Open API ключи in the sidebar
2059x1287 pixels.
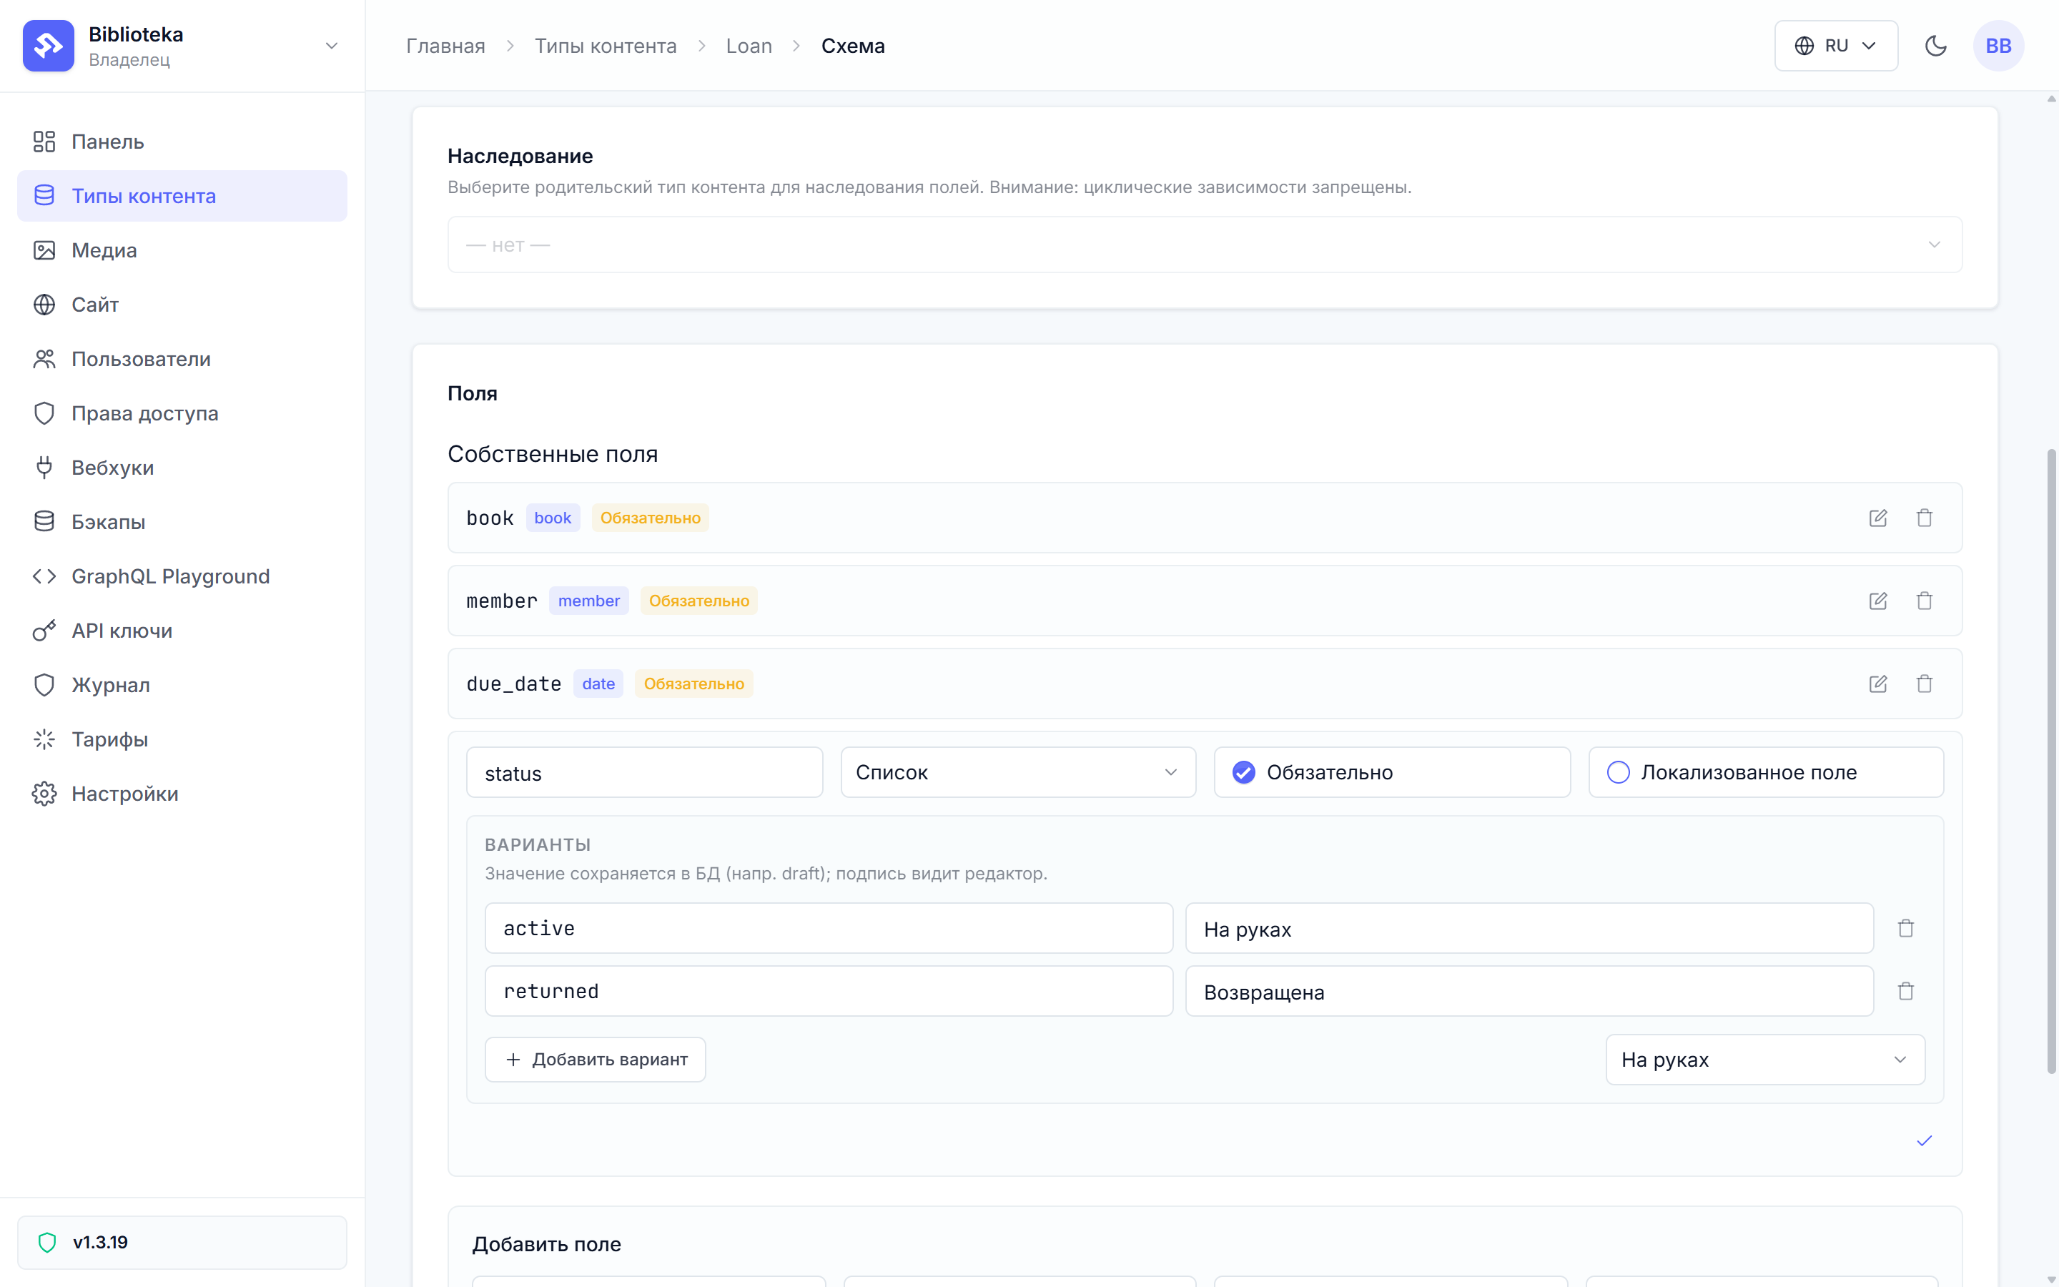click(x=182, y=631)
